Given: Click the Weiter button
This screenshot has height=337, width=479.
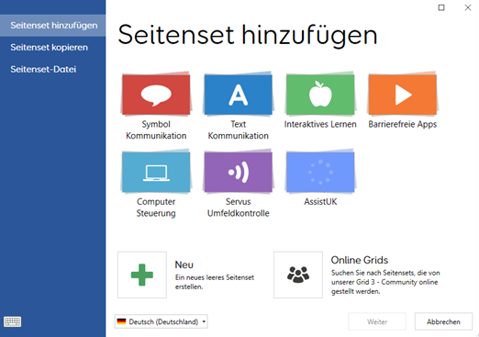Looking at the screenshot, I should click(x=377, y=321).
